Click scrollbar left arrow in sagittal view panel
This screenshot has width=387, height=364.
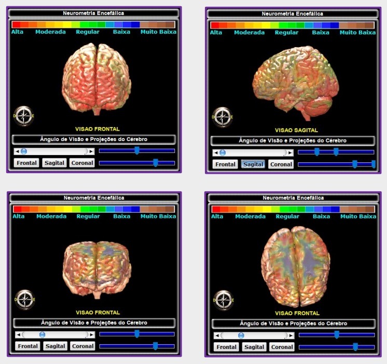pos(216,153)
